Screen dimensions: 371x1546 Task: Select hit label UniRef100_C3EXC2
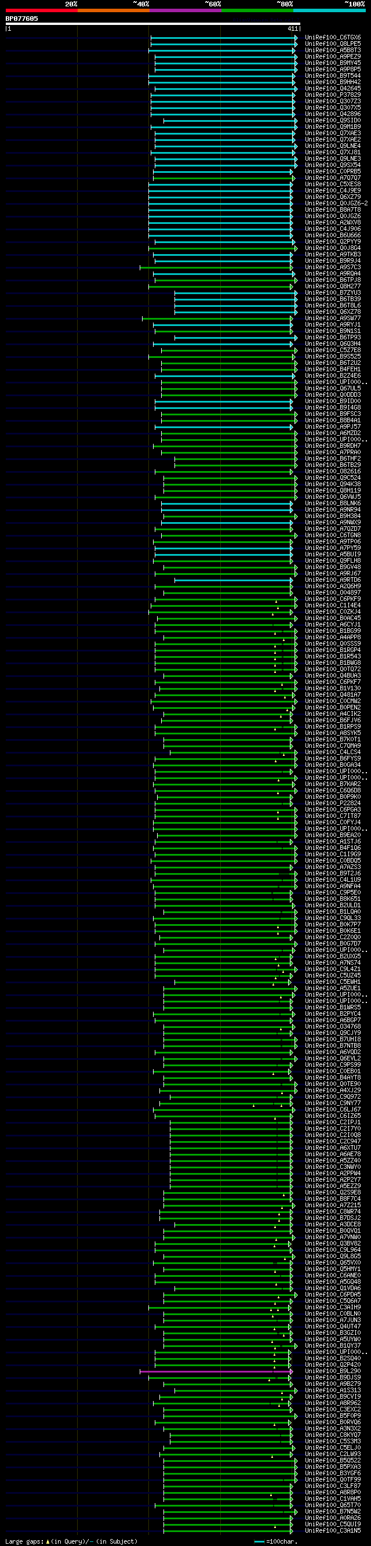point(333,1409)
